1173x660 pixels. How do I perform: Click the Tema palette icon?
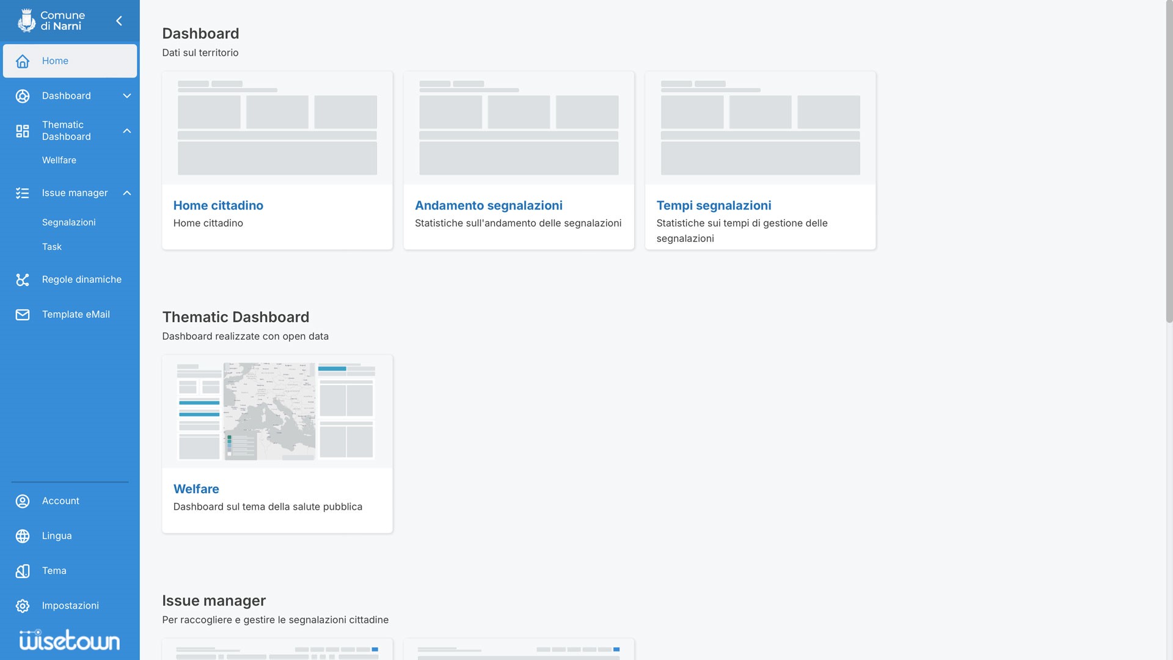point(23,571)
